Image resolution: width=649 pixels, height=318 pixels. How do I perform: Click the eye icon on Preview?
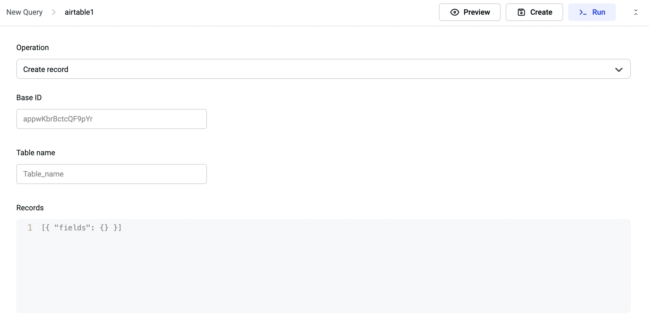coord(455,12)
